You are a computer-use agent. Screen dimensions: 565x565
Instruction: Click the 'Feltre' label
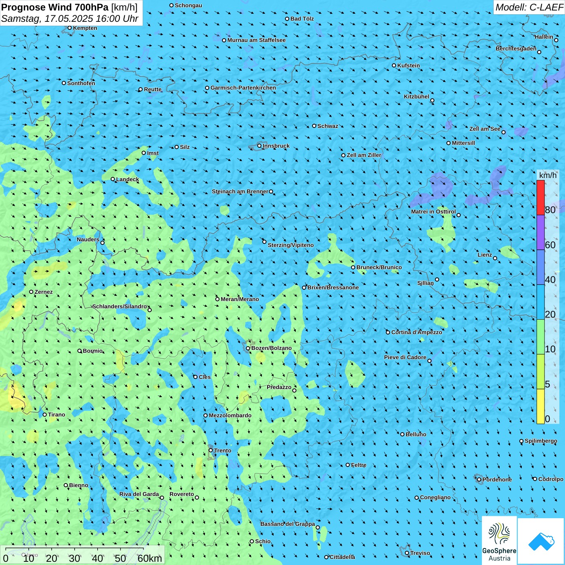point(358,465)
